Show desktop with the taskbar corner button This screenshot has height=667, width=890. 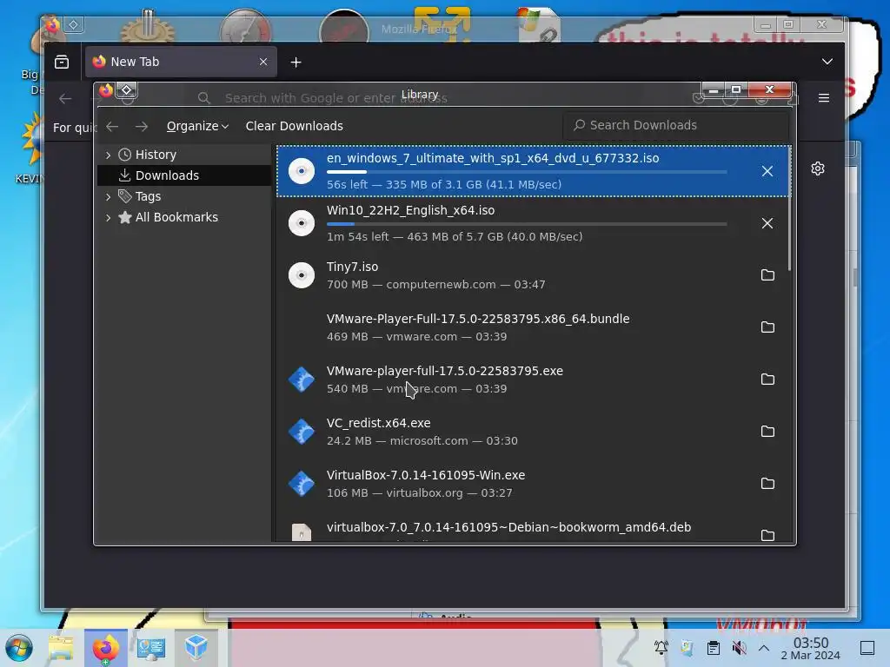click(x=867, y=648)
